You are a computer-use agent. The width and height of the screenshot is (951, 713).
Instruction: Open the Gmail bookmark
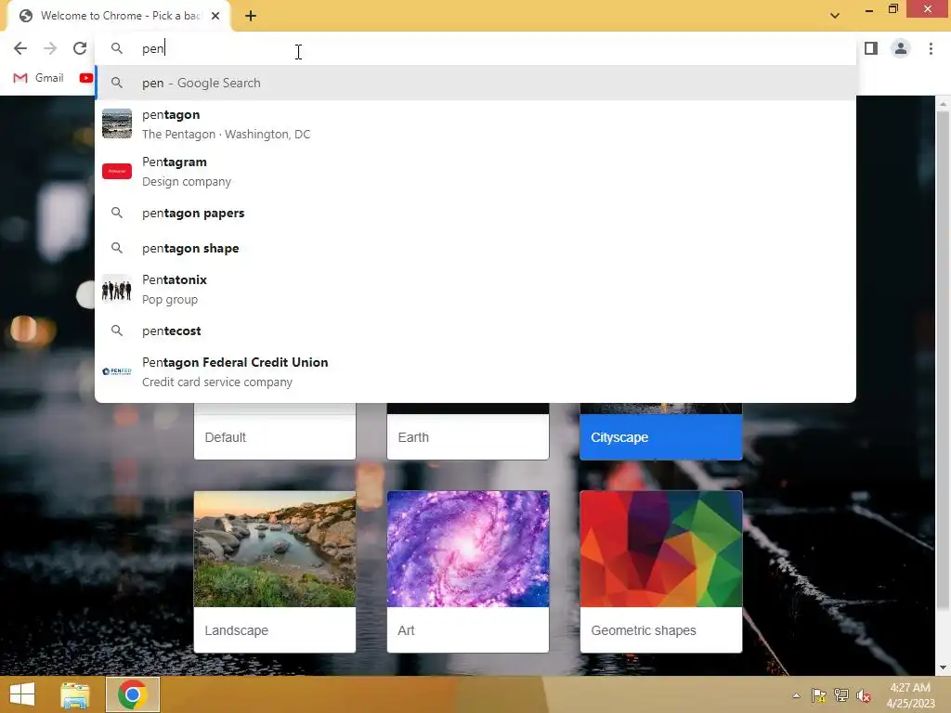point(38,78)
